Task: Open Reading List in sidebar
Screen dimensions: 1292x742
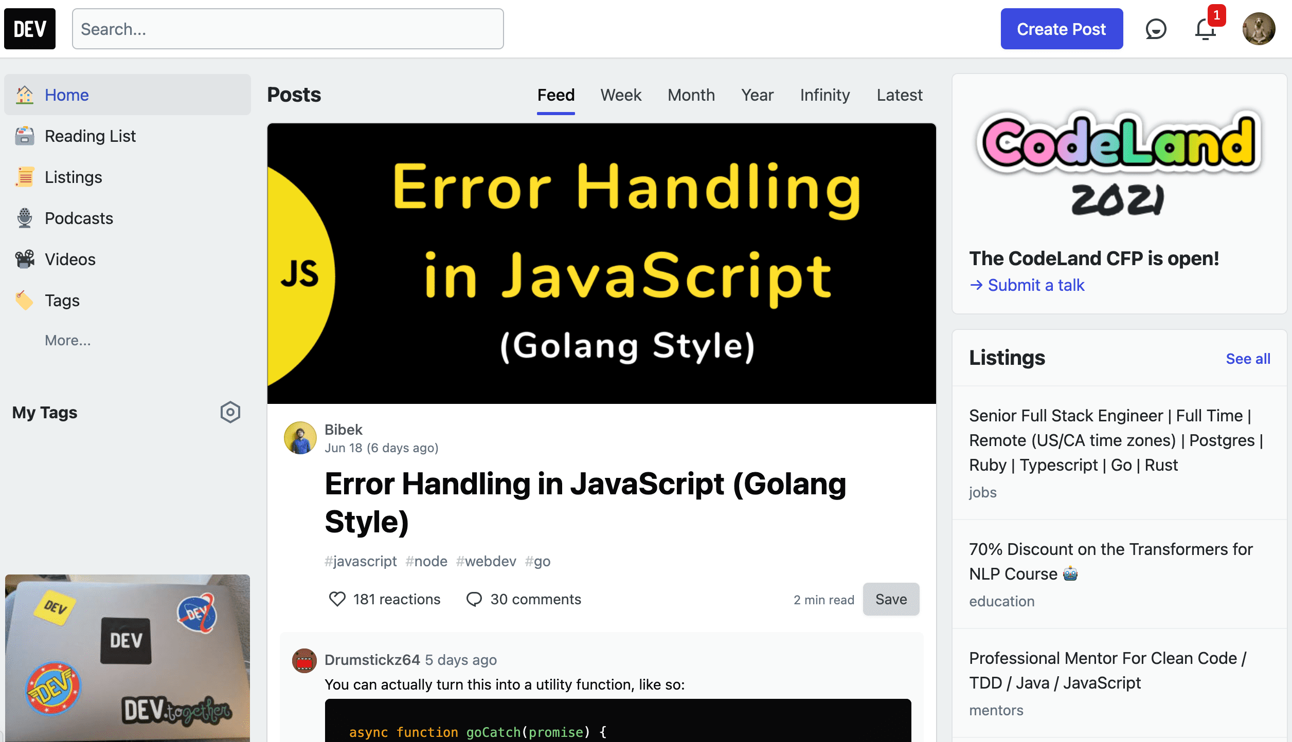Action: (90, 136)
